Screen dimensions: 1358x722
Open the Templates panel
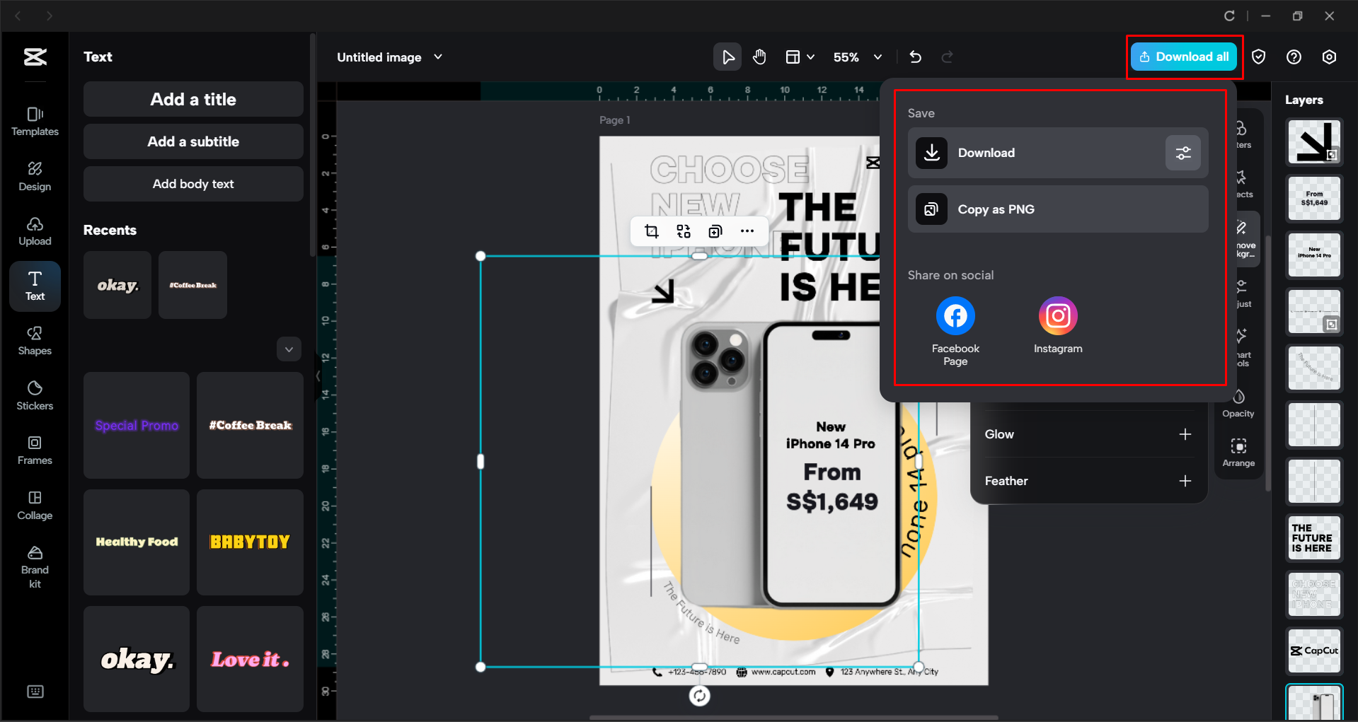coord(35,120)
